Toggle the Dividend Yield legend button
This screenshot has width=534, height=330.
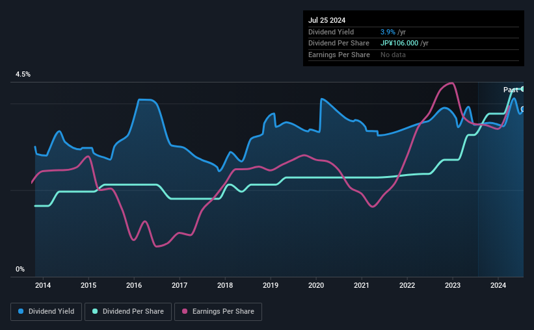46,312
